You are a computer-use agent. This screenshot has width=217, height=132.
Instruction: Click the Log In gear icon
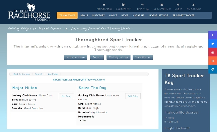click(178, 5)
